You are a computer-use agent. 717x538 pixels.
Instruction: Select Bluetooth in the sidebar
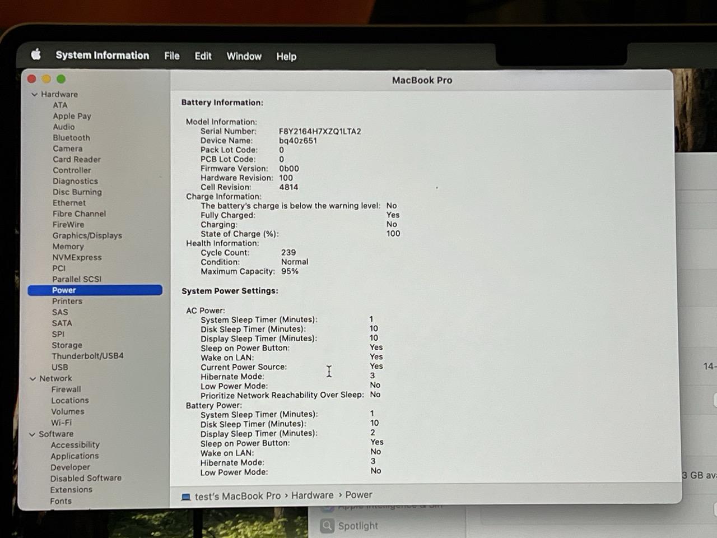[x=71, y=138]
